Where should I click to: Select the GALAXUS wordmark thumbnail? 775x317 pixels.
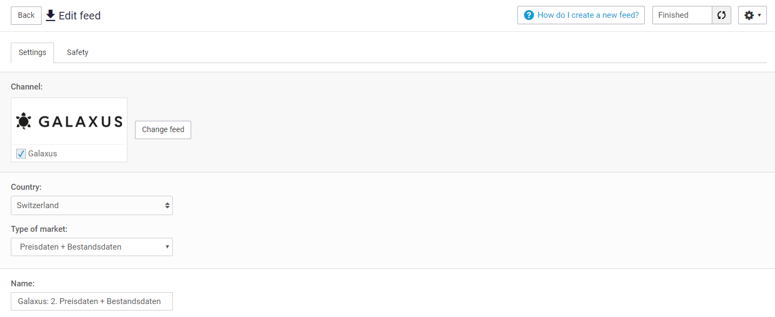click(80, 122)
